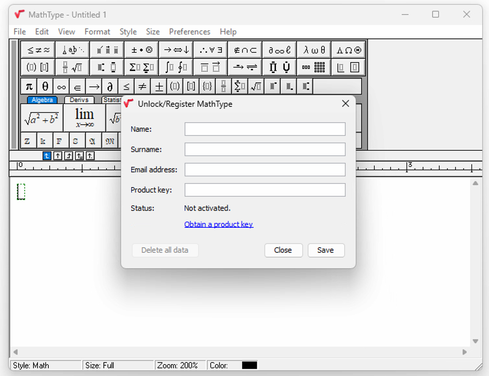
Task: Open the lowercase Greek letters palette
Action: pos(314,50)
